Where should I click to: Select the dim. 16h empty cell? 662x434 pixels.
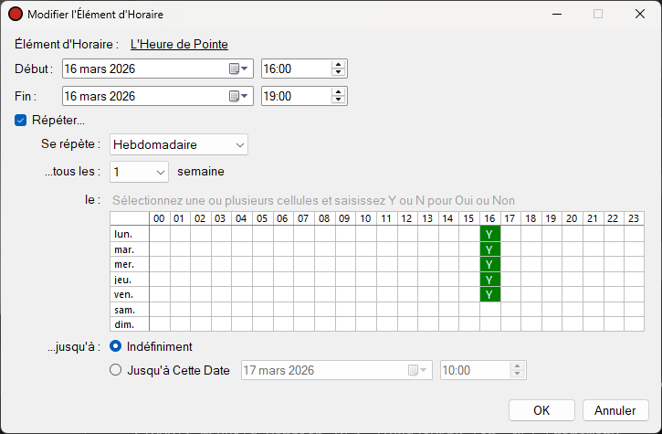pos(490,324)
